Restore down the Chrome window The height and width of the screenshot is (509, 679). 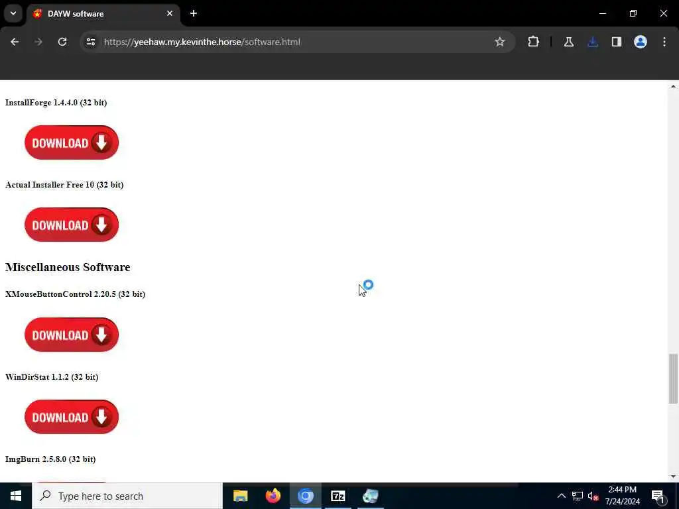tap(633, 13)
